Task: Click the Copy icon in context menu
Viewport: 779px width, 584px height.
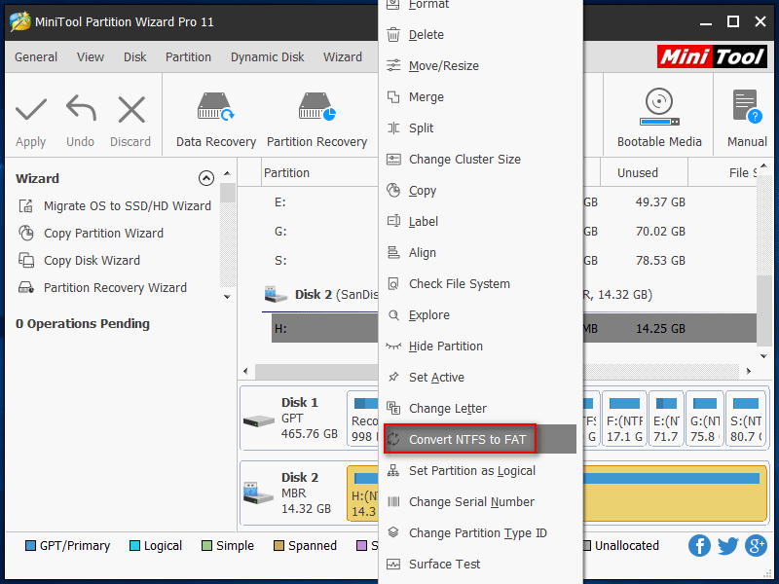Action: 393,190
